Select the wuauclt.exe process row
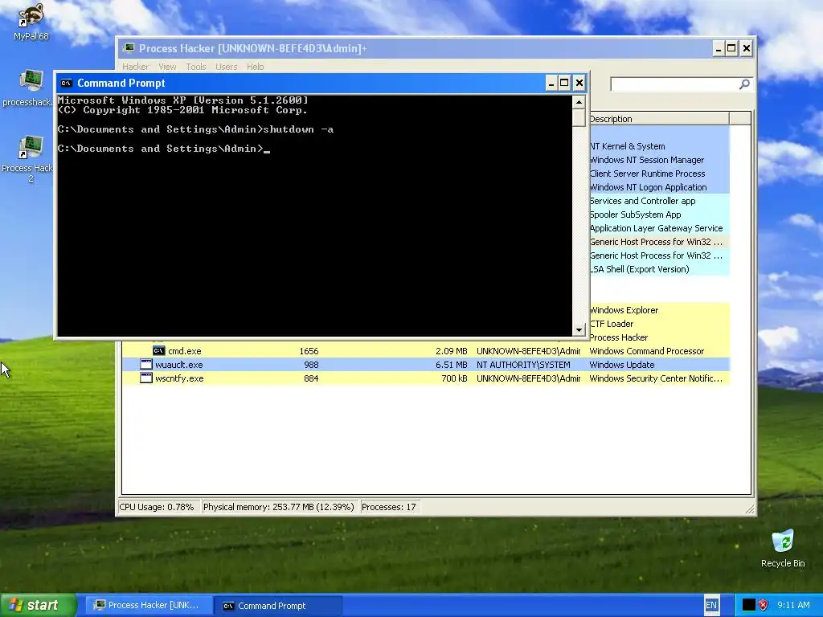 pos(425,365)
